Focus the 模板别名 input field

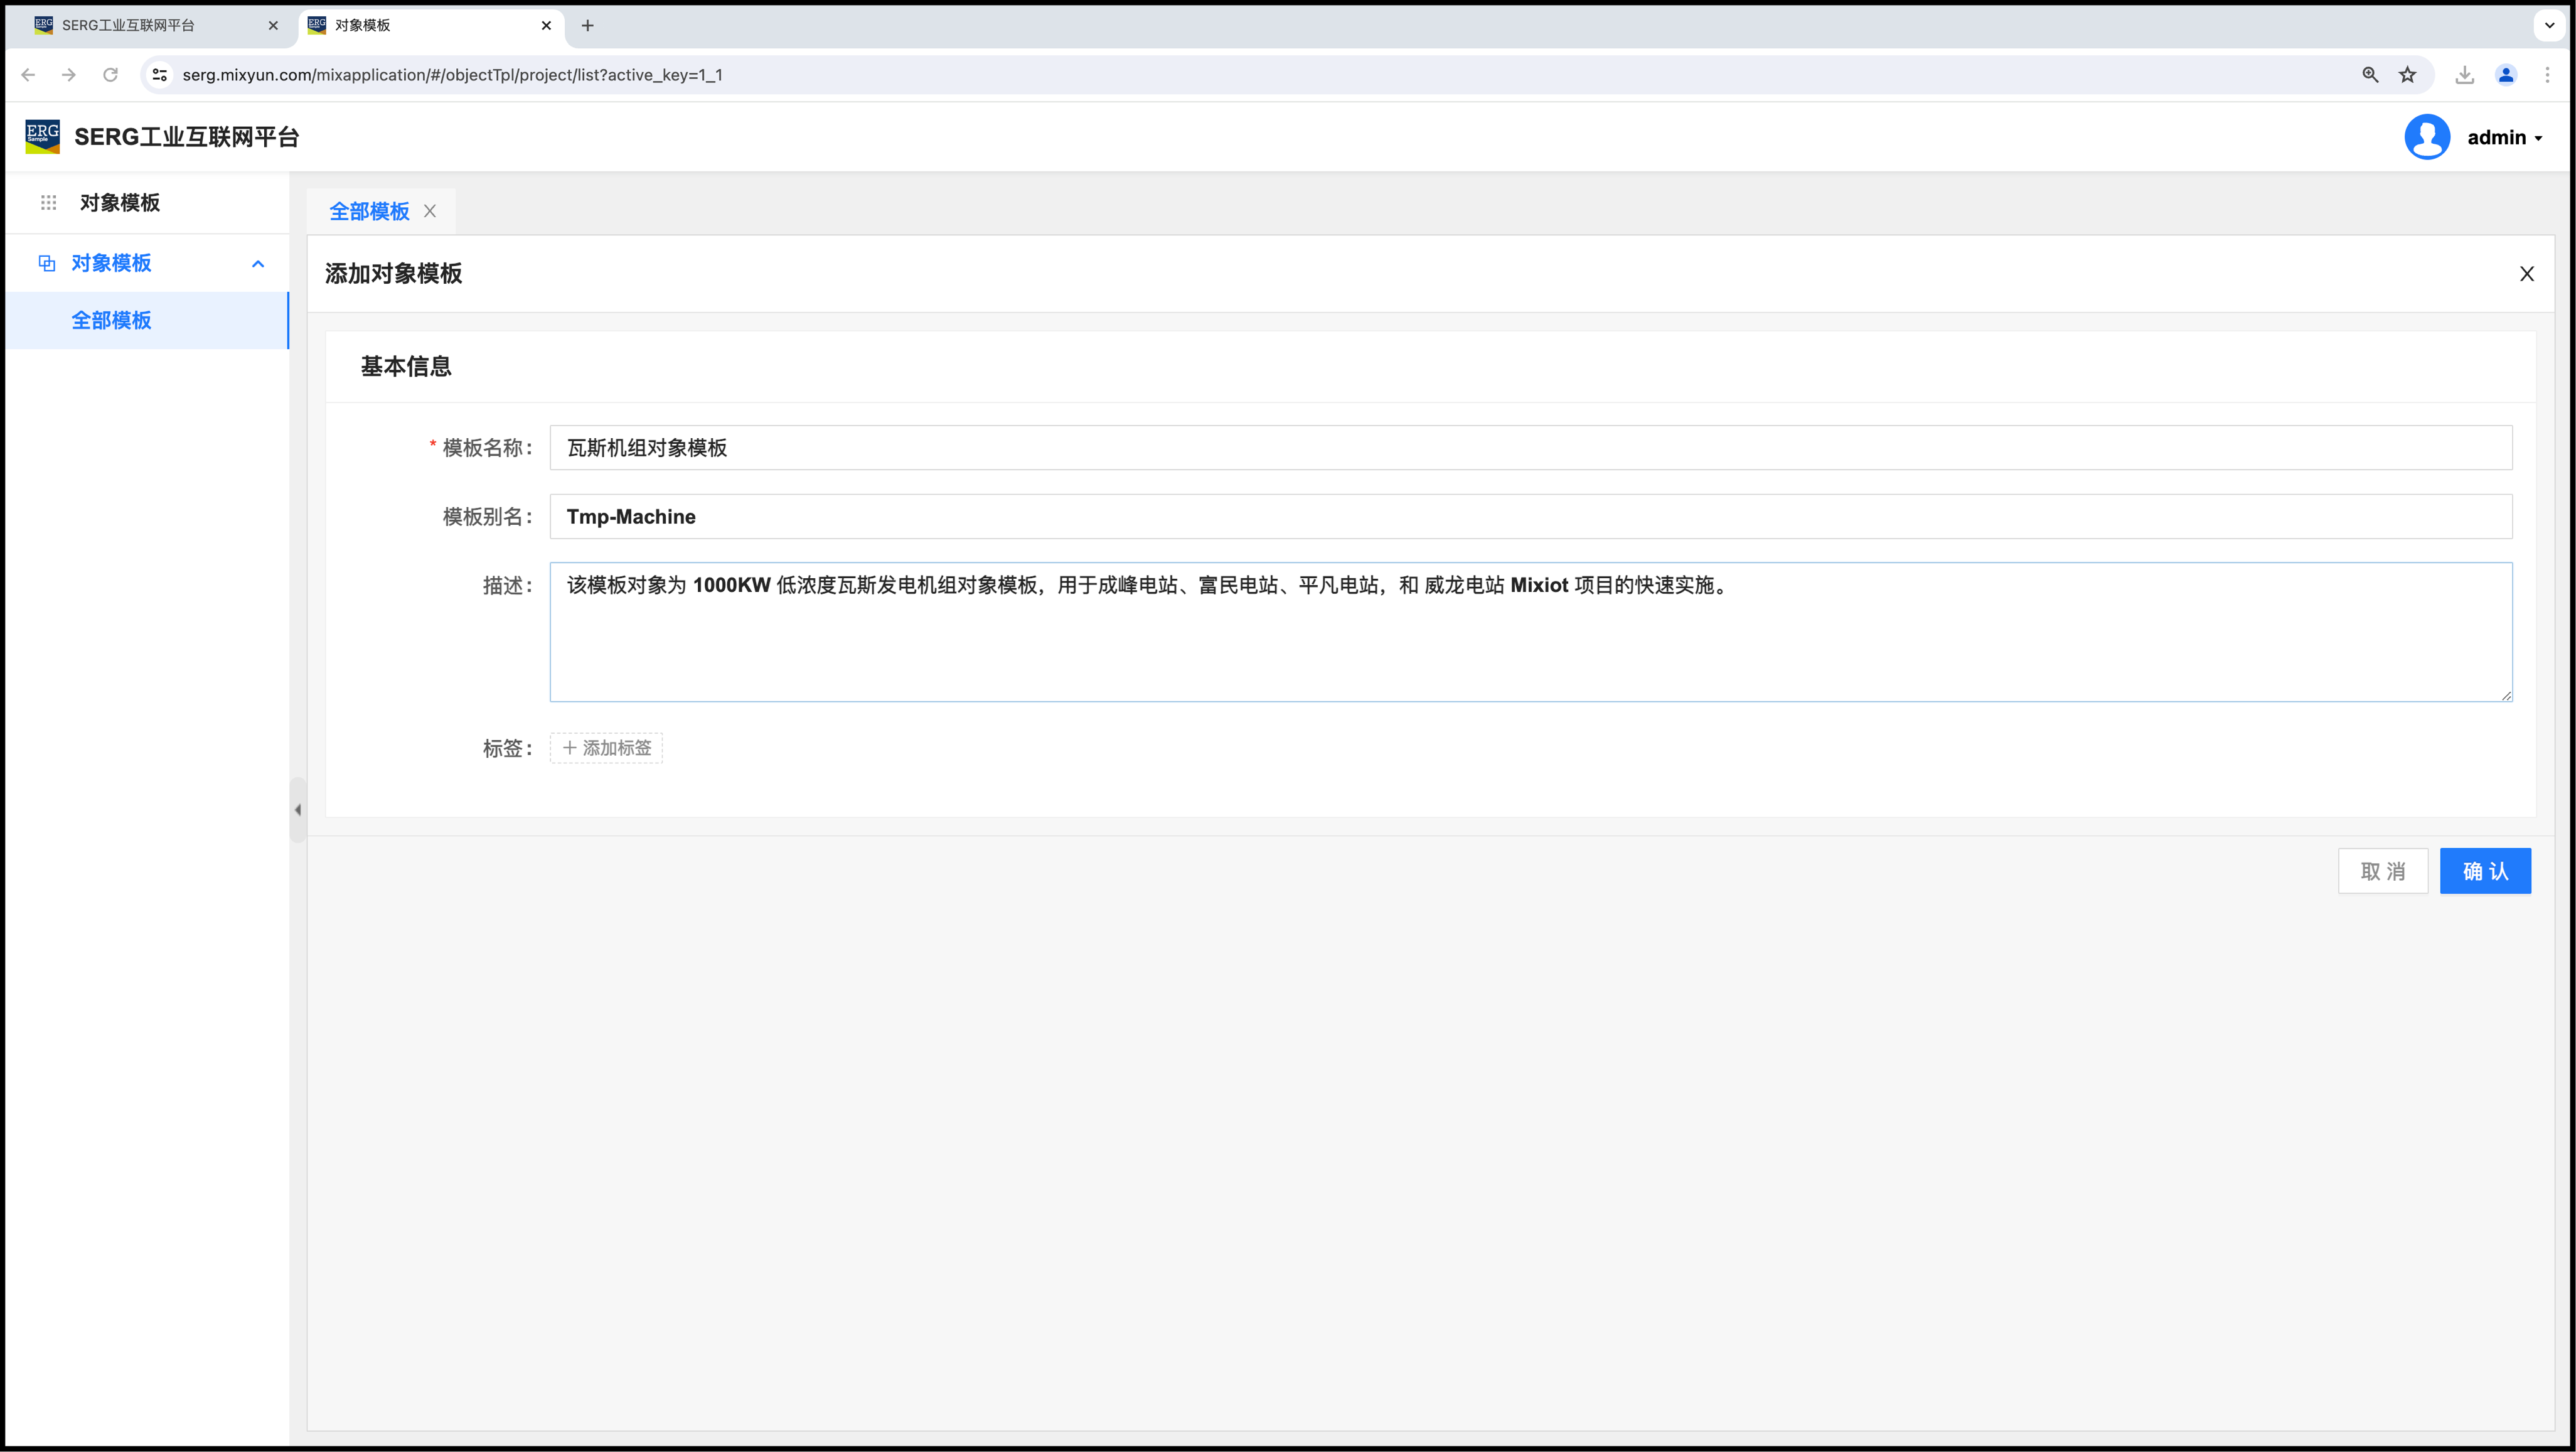(x=1530, y=517)
